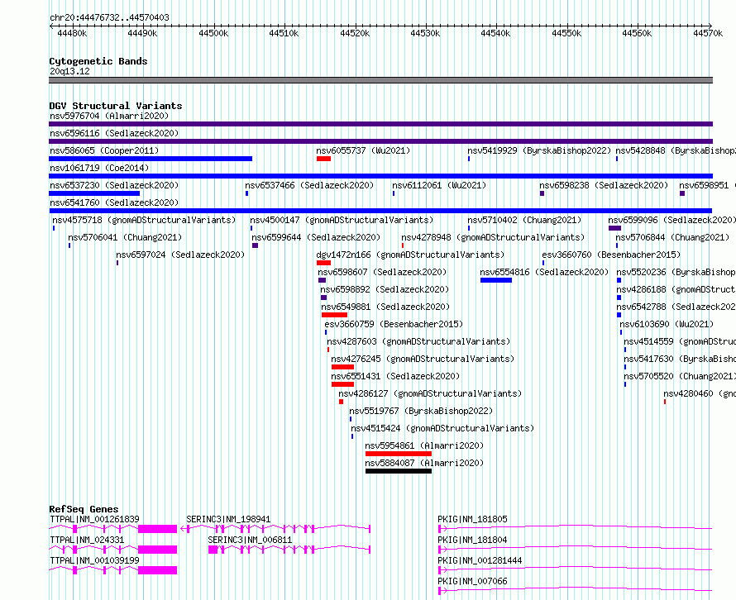The width and height of the screenshot is (736, 600).
Task: Select nsv5706844 (Chuang2021) label
Action: [x=672, y=237]
